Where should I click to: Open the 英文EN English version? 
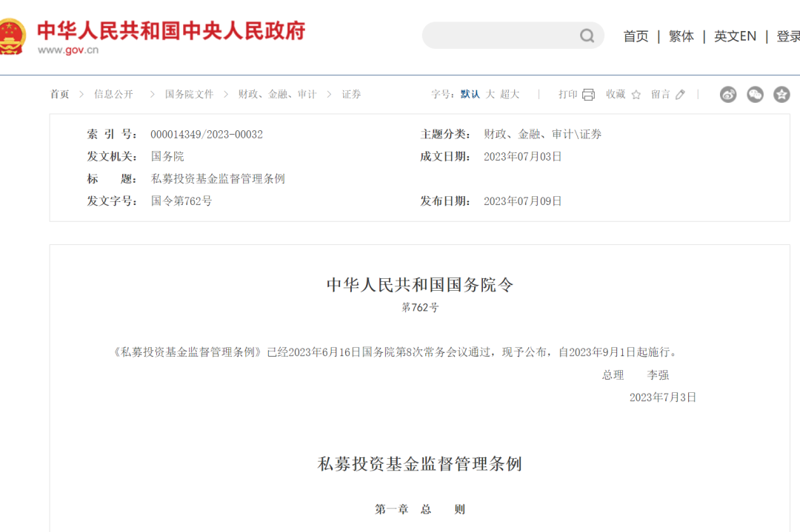click(x=735, y=36)
